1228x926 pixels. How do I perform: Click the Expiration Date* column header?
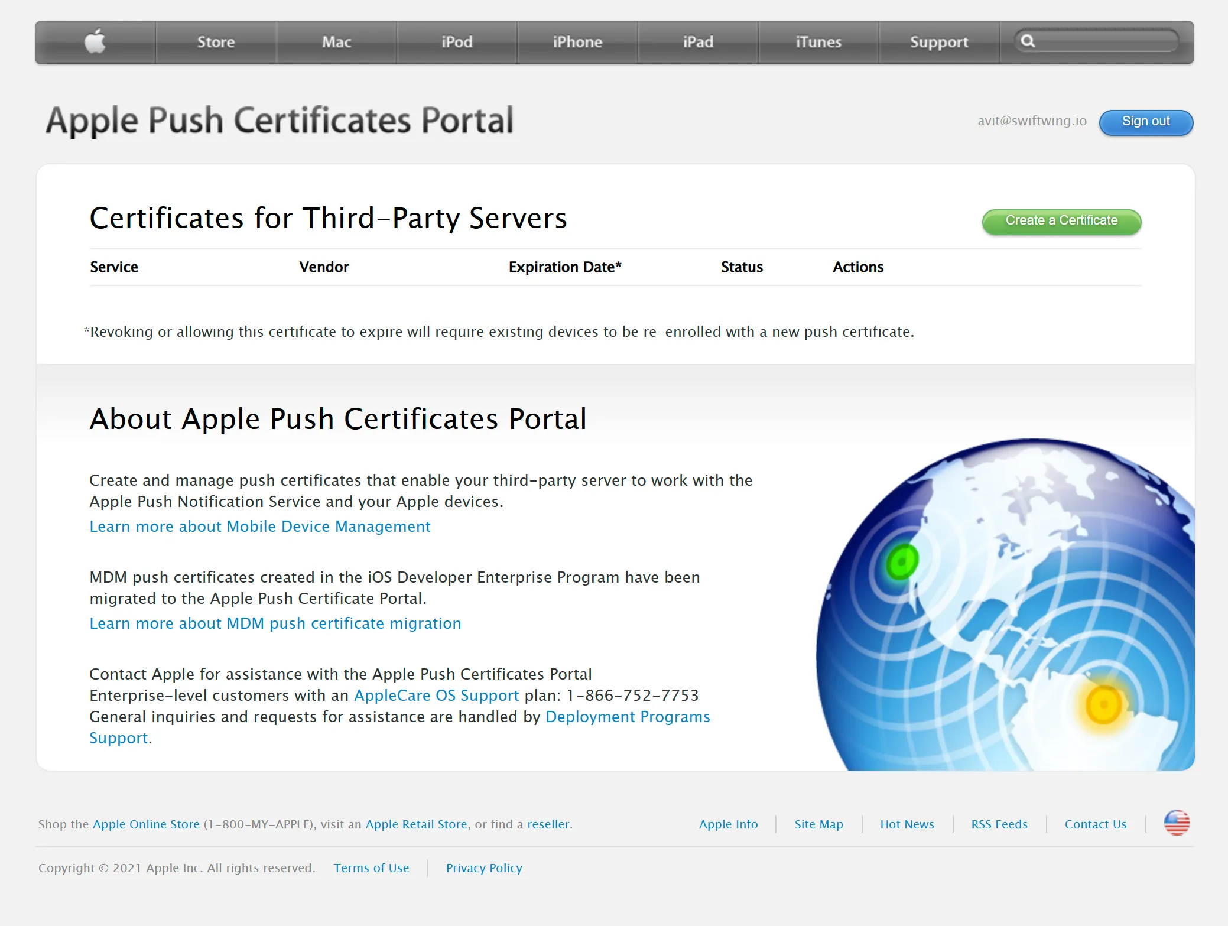565,267
